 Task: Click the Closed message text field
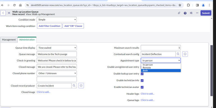click(x=57, y=67)
